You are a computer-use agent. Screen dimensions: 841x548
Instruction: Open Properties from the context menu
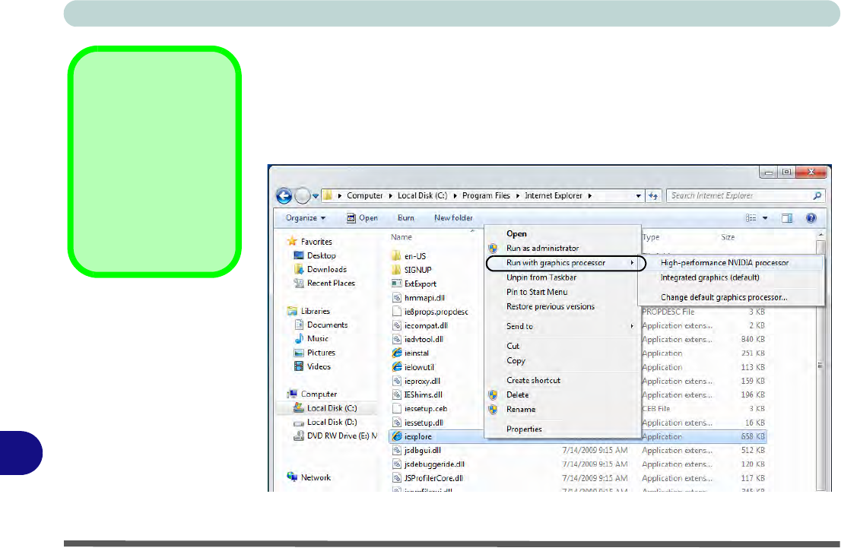tap(524, 429)
